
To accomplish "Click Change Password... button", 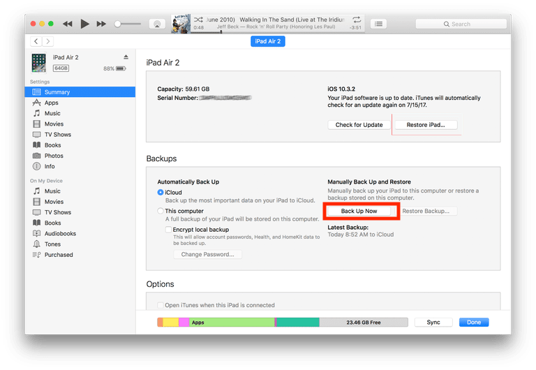I will tap(207, 254).
